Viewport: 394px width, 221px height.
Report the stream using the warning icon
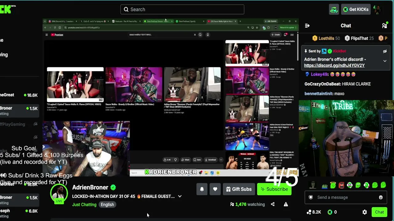click(286, 204)
